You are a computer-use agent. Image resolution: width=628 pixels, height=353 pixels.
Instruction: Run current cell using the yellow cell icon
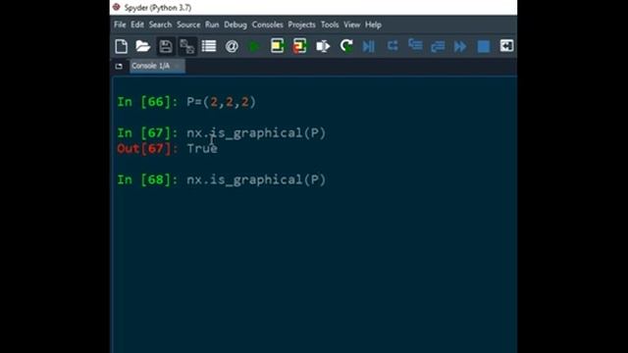coord(277,46)
